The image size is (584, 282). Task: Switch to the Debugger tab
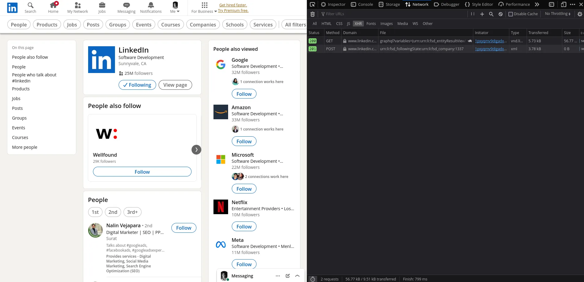(x=447, y=4)
